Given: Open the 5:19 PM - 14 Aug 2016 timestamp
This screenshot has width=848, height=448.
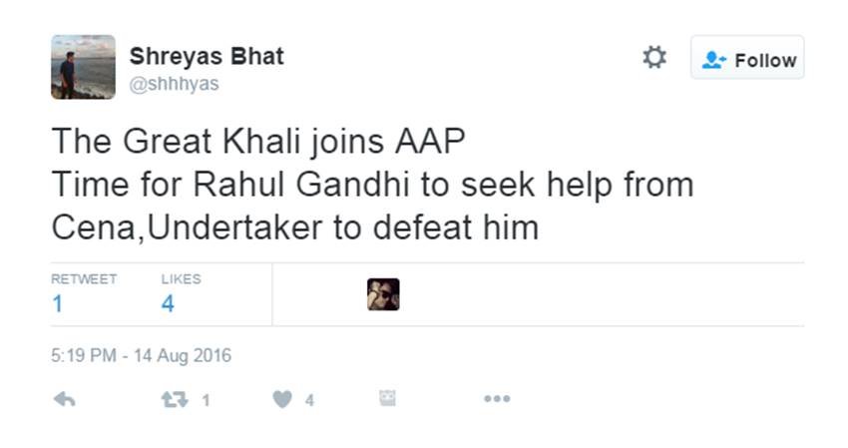Looking at the screenshot, I should (141, 355).
